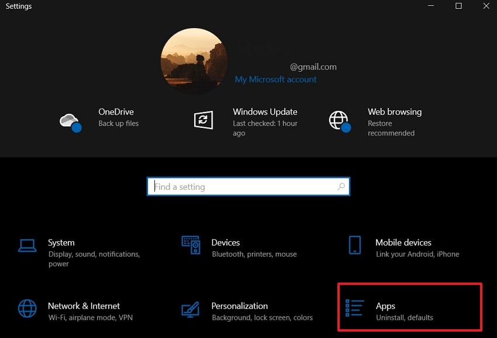The height and width of the screenshot is (338, 497).
Task: Click 'Link your Android, iPhone' description
Action: click(x=417, y=254)
